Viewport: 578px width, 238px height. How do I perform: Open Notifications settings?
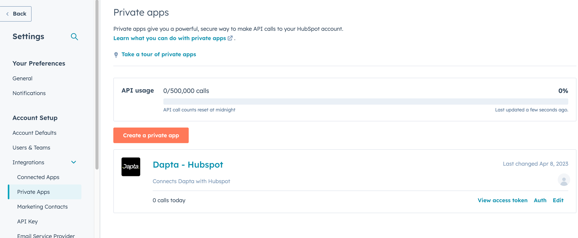pos(29,93)
